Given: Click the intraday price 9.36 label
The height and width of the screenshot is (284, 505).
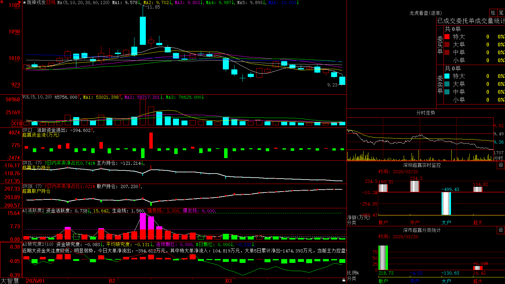Looking at the screenshot, I should pos(499,142).
